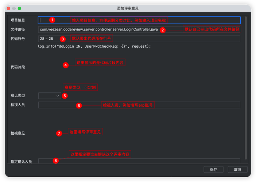Click the 项目信息 input field
Screen dimensions: 256x182
[x=139, y=20]
